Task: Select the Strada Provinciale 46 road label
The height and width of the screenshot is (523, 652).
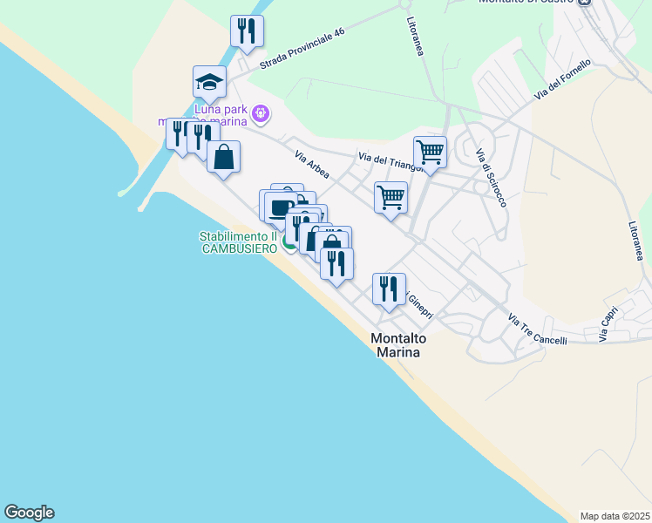Action: (x=302, y=49)
